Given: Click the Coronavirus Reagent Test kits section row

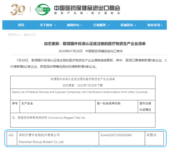Looking at the screenshot, I should coord(83,120).
